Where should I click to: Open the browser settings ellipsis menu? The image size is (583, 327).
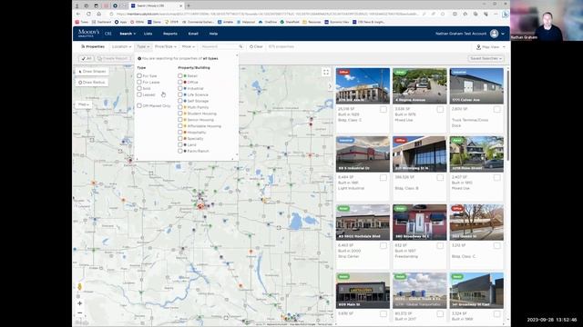pyautogui.click(x=496, y=15)
